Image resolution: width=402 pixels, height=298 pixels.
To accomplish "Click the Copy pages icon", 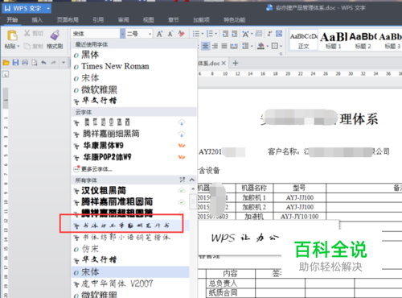I will 27,46.
